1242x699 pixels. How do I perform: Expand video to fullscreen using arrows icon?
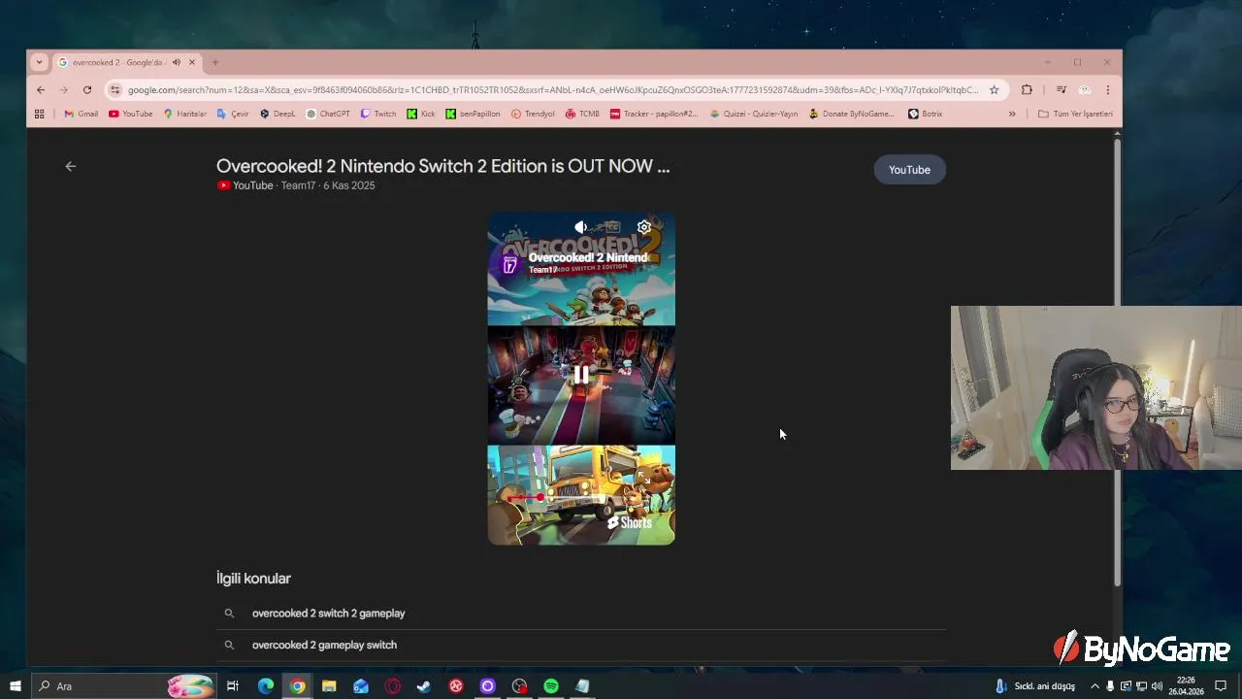[x=644, y=477]
